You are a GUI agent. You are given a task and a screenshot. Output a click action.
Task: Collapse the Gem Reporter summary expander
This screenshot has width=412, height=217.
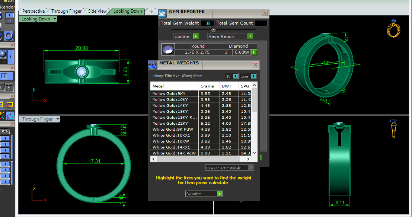pos(213,30)
